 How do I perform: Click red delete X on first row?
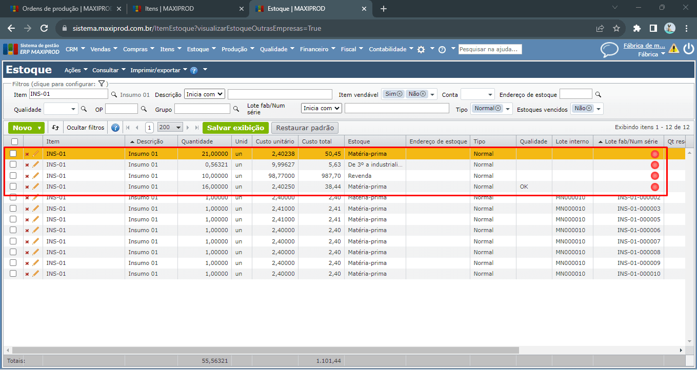click(x=27, y=154)
